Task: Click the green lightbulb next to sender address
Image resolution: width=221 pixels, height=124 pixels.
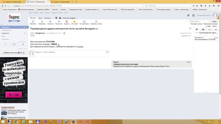Action: click(64, 33)
